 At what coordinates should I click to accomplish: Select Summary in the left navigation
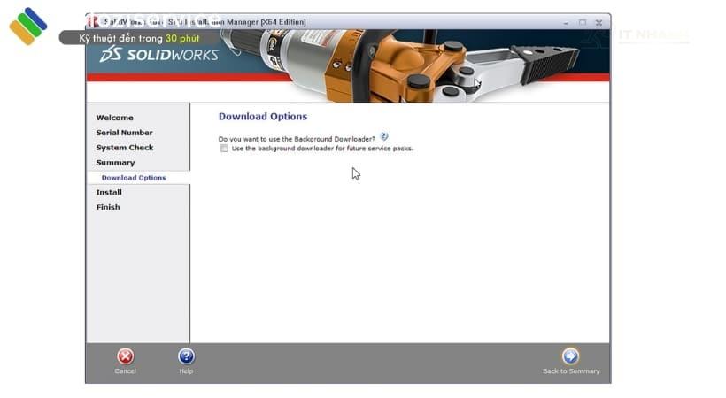[116, 163]
